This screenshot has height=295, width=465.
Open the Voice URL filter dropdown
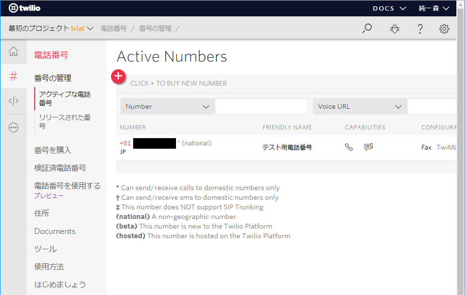[x=360, y=106]
